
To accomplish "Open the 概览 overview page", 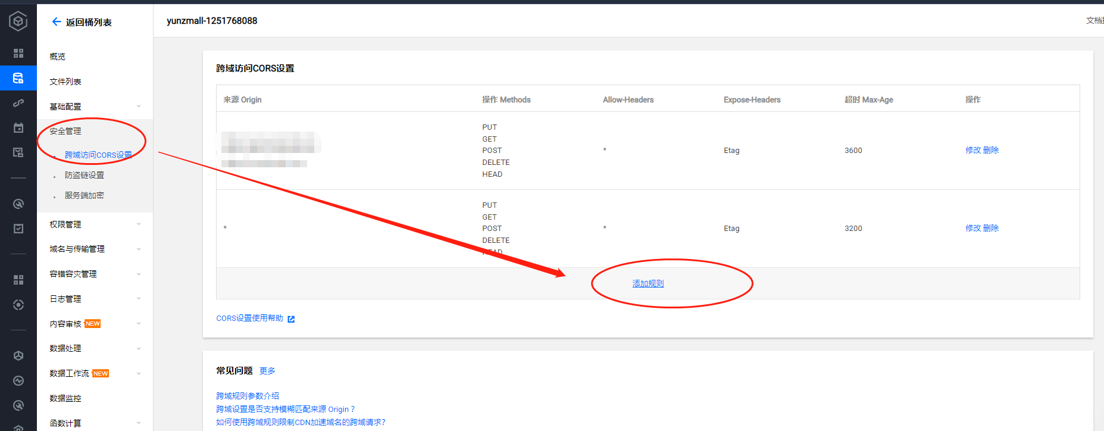I will 58,57.
